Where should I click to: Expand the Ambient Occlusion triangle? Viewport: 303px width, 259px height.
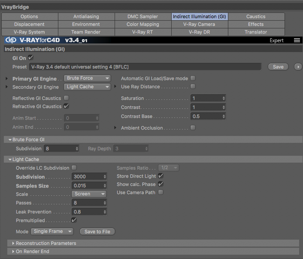pyautogui.click(x=115, y=128)
